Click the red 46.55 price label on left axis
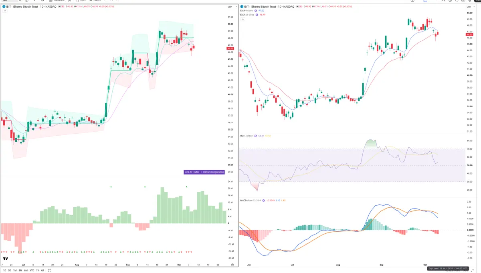Image resolution: width=481 pixels, height=273 pixels. pos(230,48)
